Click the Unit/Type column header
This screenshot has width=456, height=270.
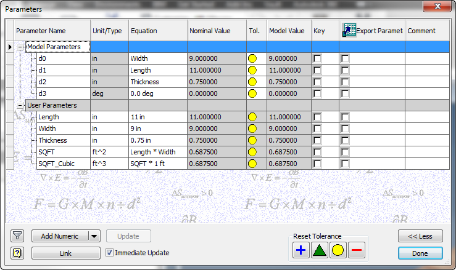(x=110, y=31)
